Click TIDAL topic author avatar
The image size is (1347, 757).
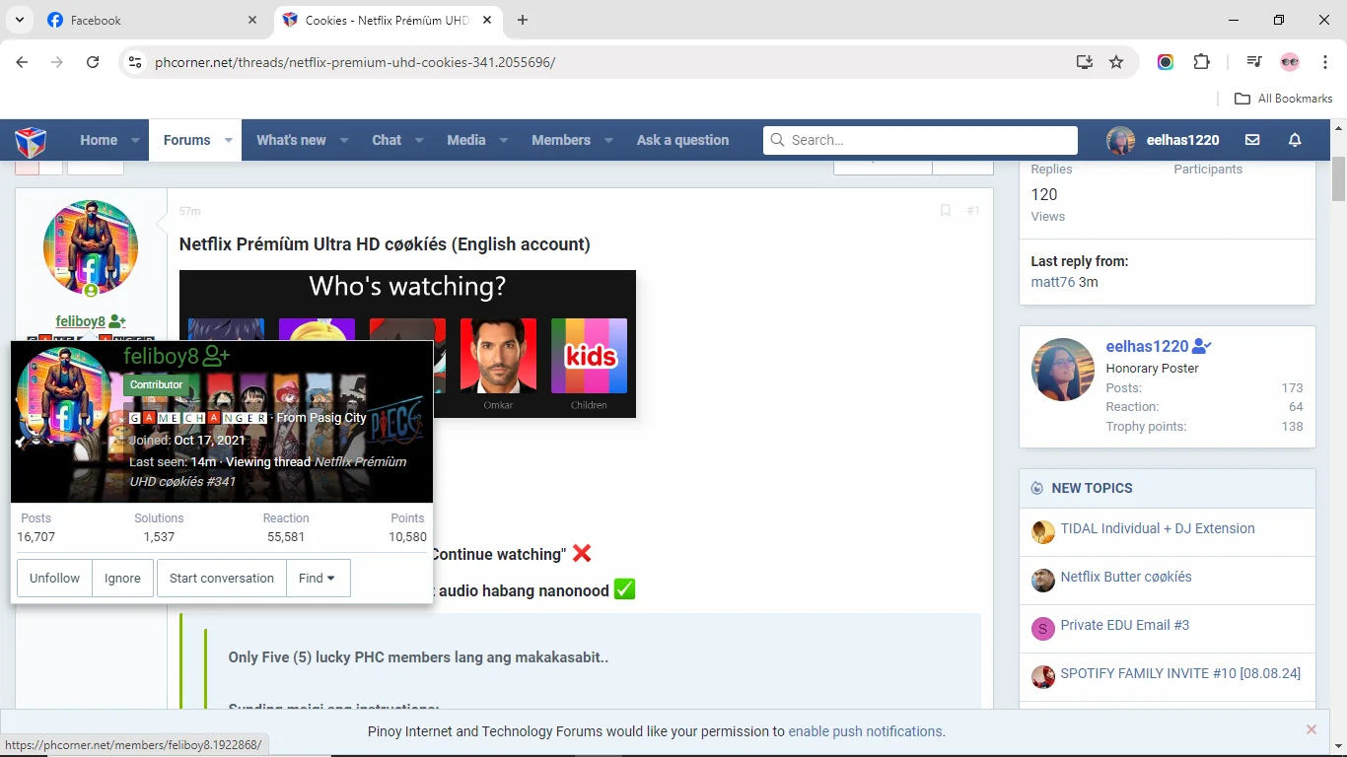point(1043,532)
